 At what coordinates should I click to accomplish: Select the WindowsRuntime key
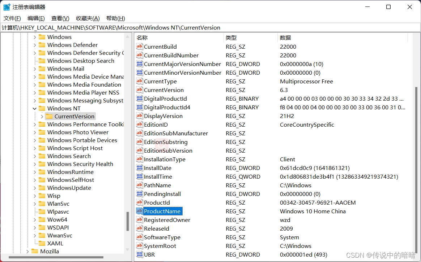(70, 172)
